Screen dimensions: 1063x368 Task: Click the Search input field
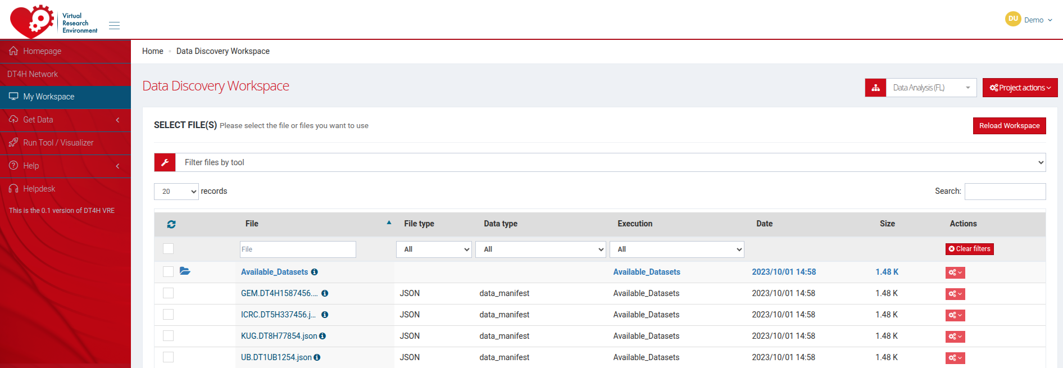1005,192
